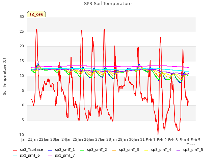This screenshot has height=162, width=216.
Task: Click the y-axis tick label 5
Action: pyautogui.click(x=23, y=91)
